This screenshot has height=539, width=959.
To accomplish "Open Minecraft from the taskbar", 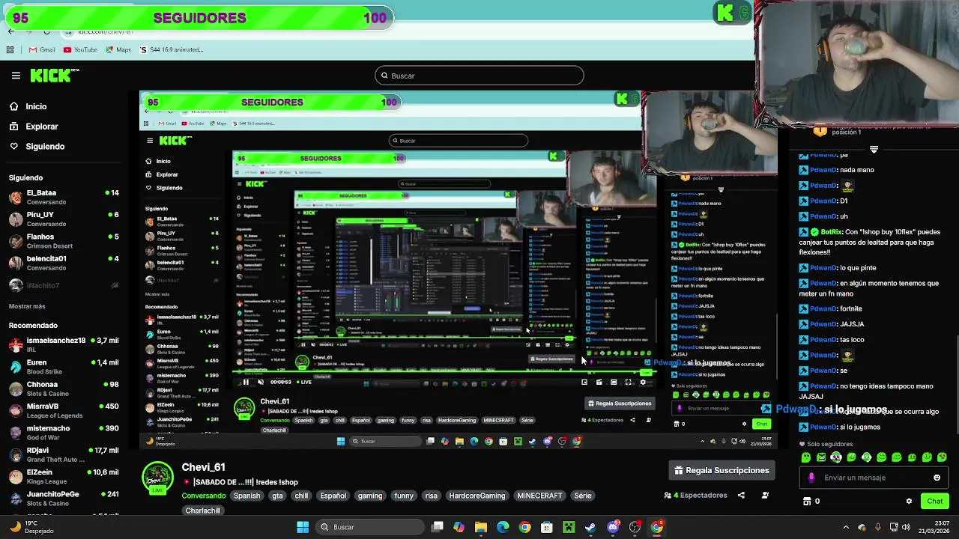I will [569, 527].
